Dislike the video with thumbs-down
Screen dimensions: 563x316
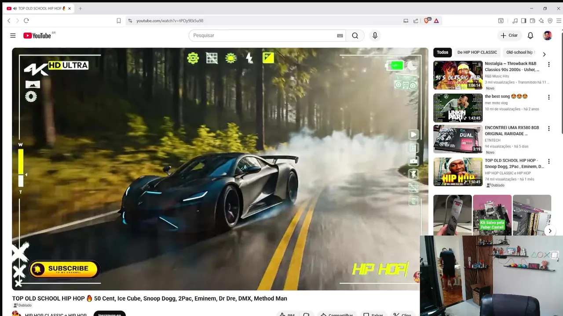pos(307,314)
